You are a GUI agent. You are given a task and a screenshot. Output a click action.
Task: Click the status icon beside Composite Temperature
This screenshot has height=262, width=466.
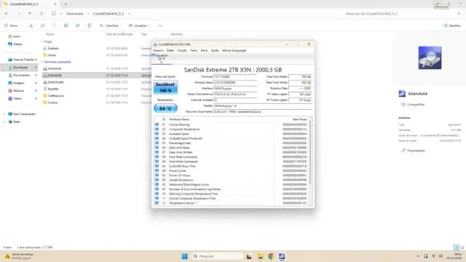pyautogui.click(x=157, y=129)
